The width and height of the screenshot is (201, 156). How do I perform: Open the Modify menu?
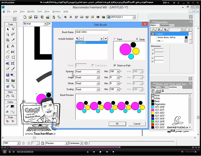31,12
